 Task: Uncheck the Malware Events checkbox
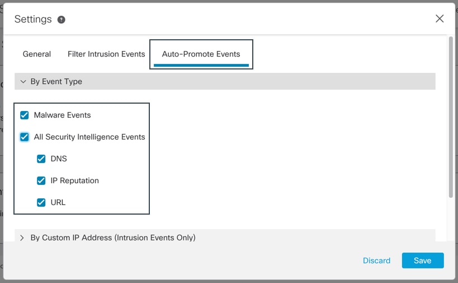[25, 115]
